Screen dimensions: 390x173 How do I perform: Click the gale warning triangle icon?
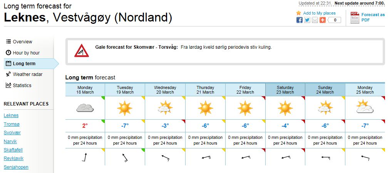81,51
